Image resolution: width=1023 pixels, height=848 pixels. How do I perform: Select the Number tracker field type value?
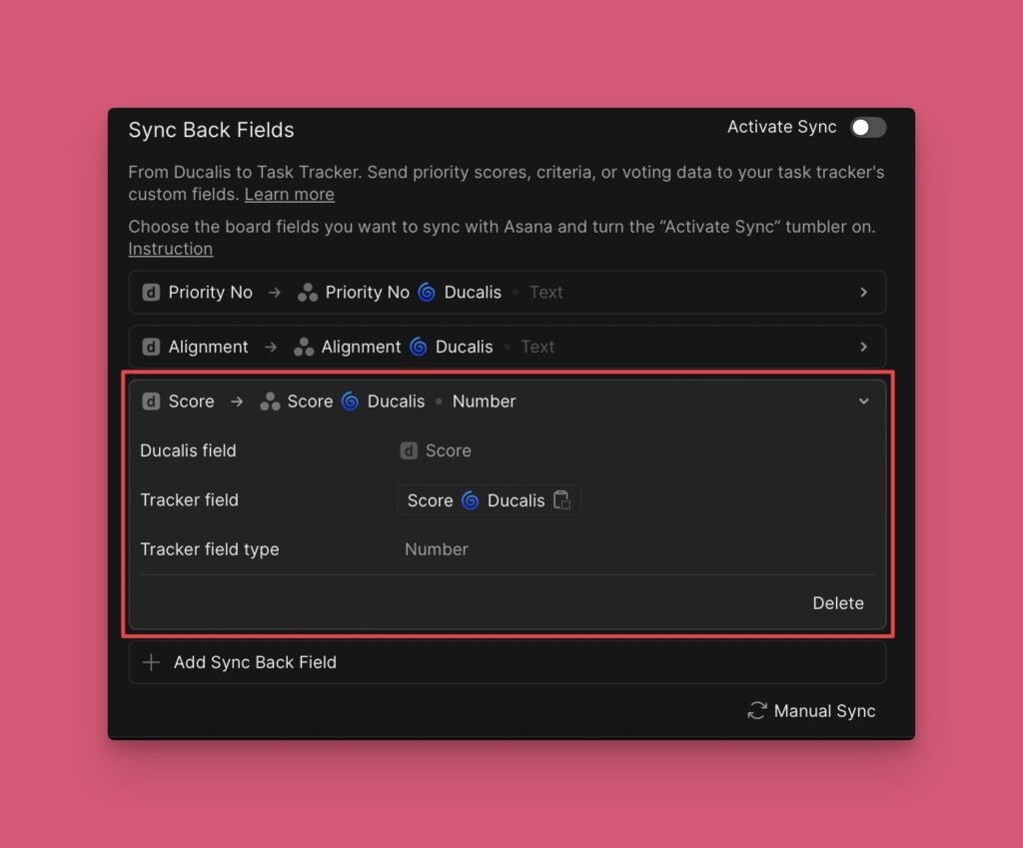click(436, 549)
